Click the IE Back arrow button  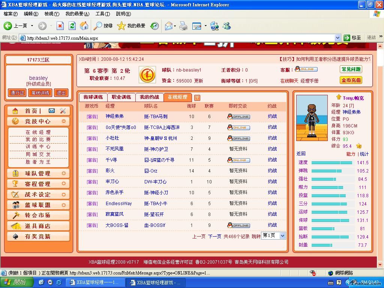click(x=8, y=26)
